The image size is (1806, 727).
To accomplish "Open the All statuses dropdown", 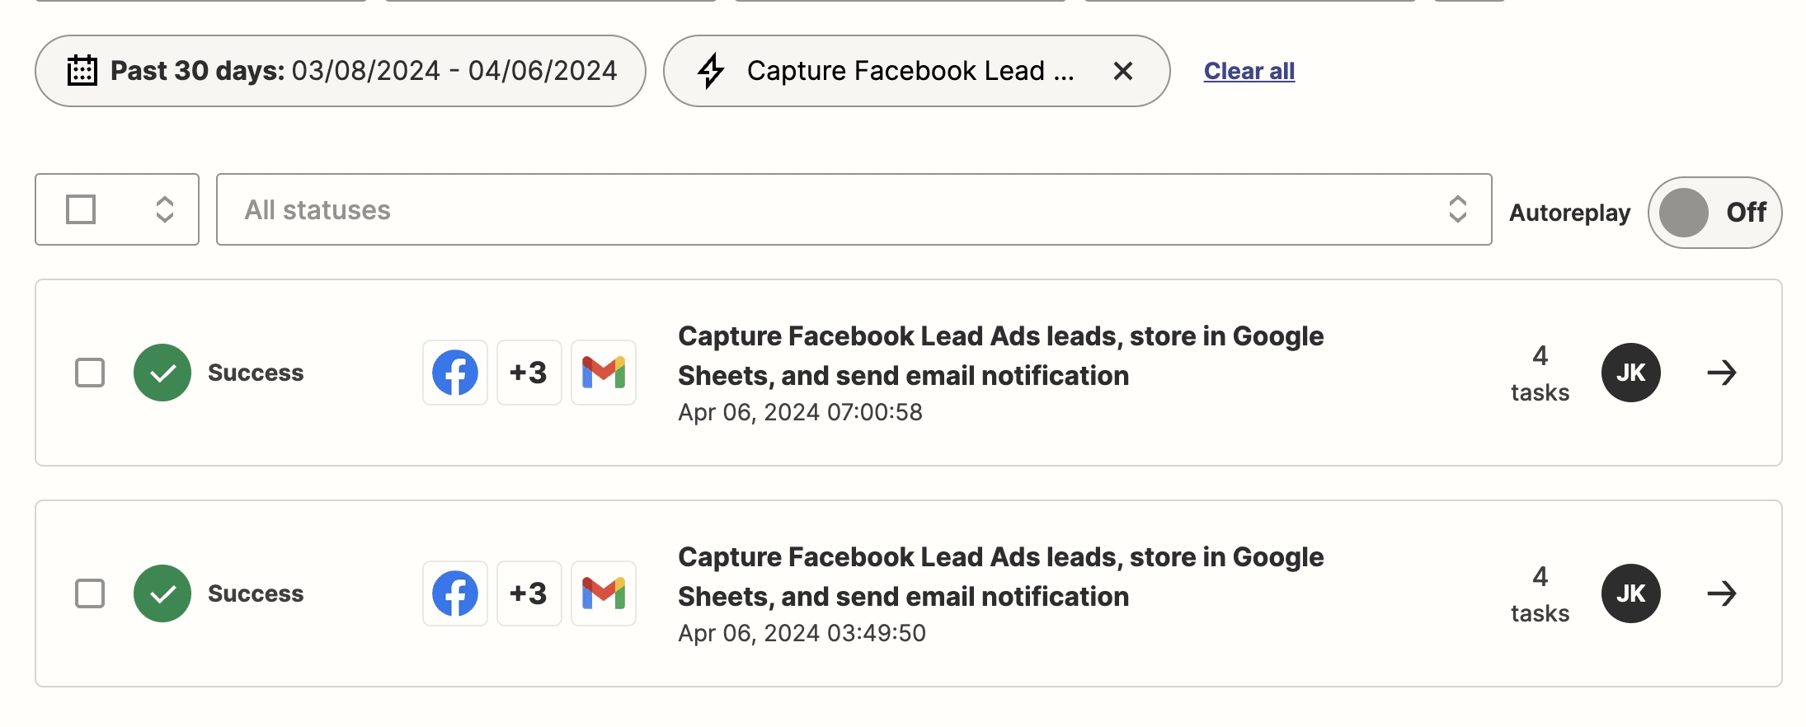I will [x=854, y=209].
